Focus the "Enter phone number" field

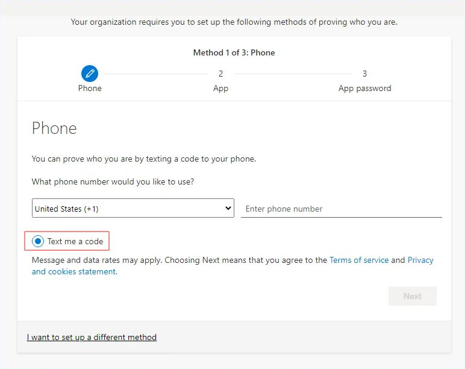(341, 209)
